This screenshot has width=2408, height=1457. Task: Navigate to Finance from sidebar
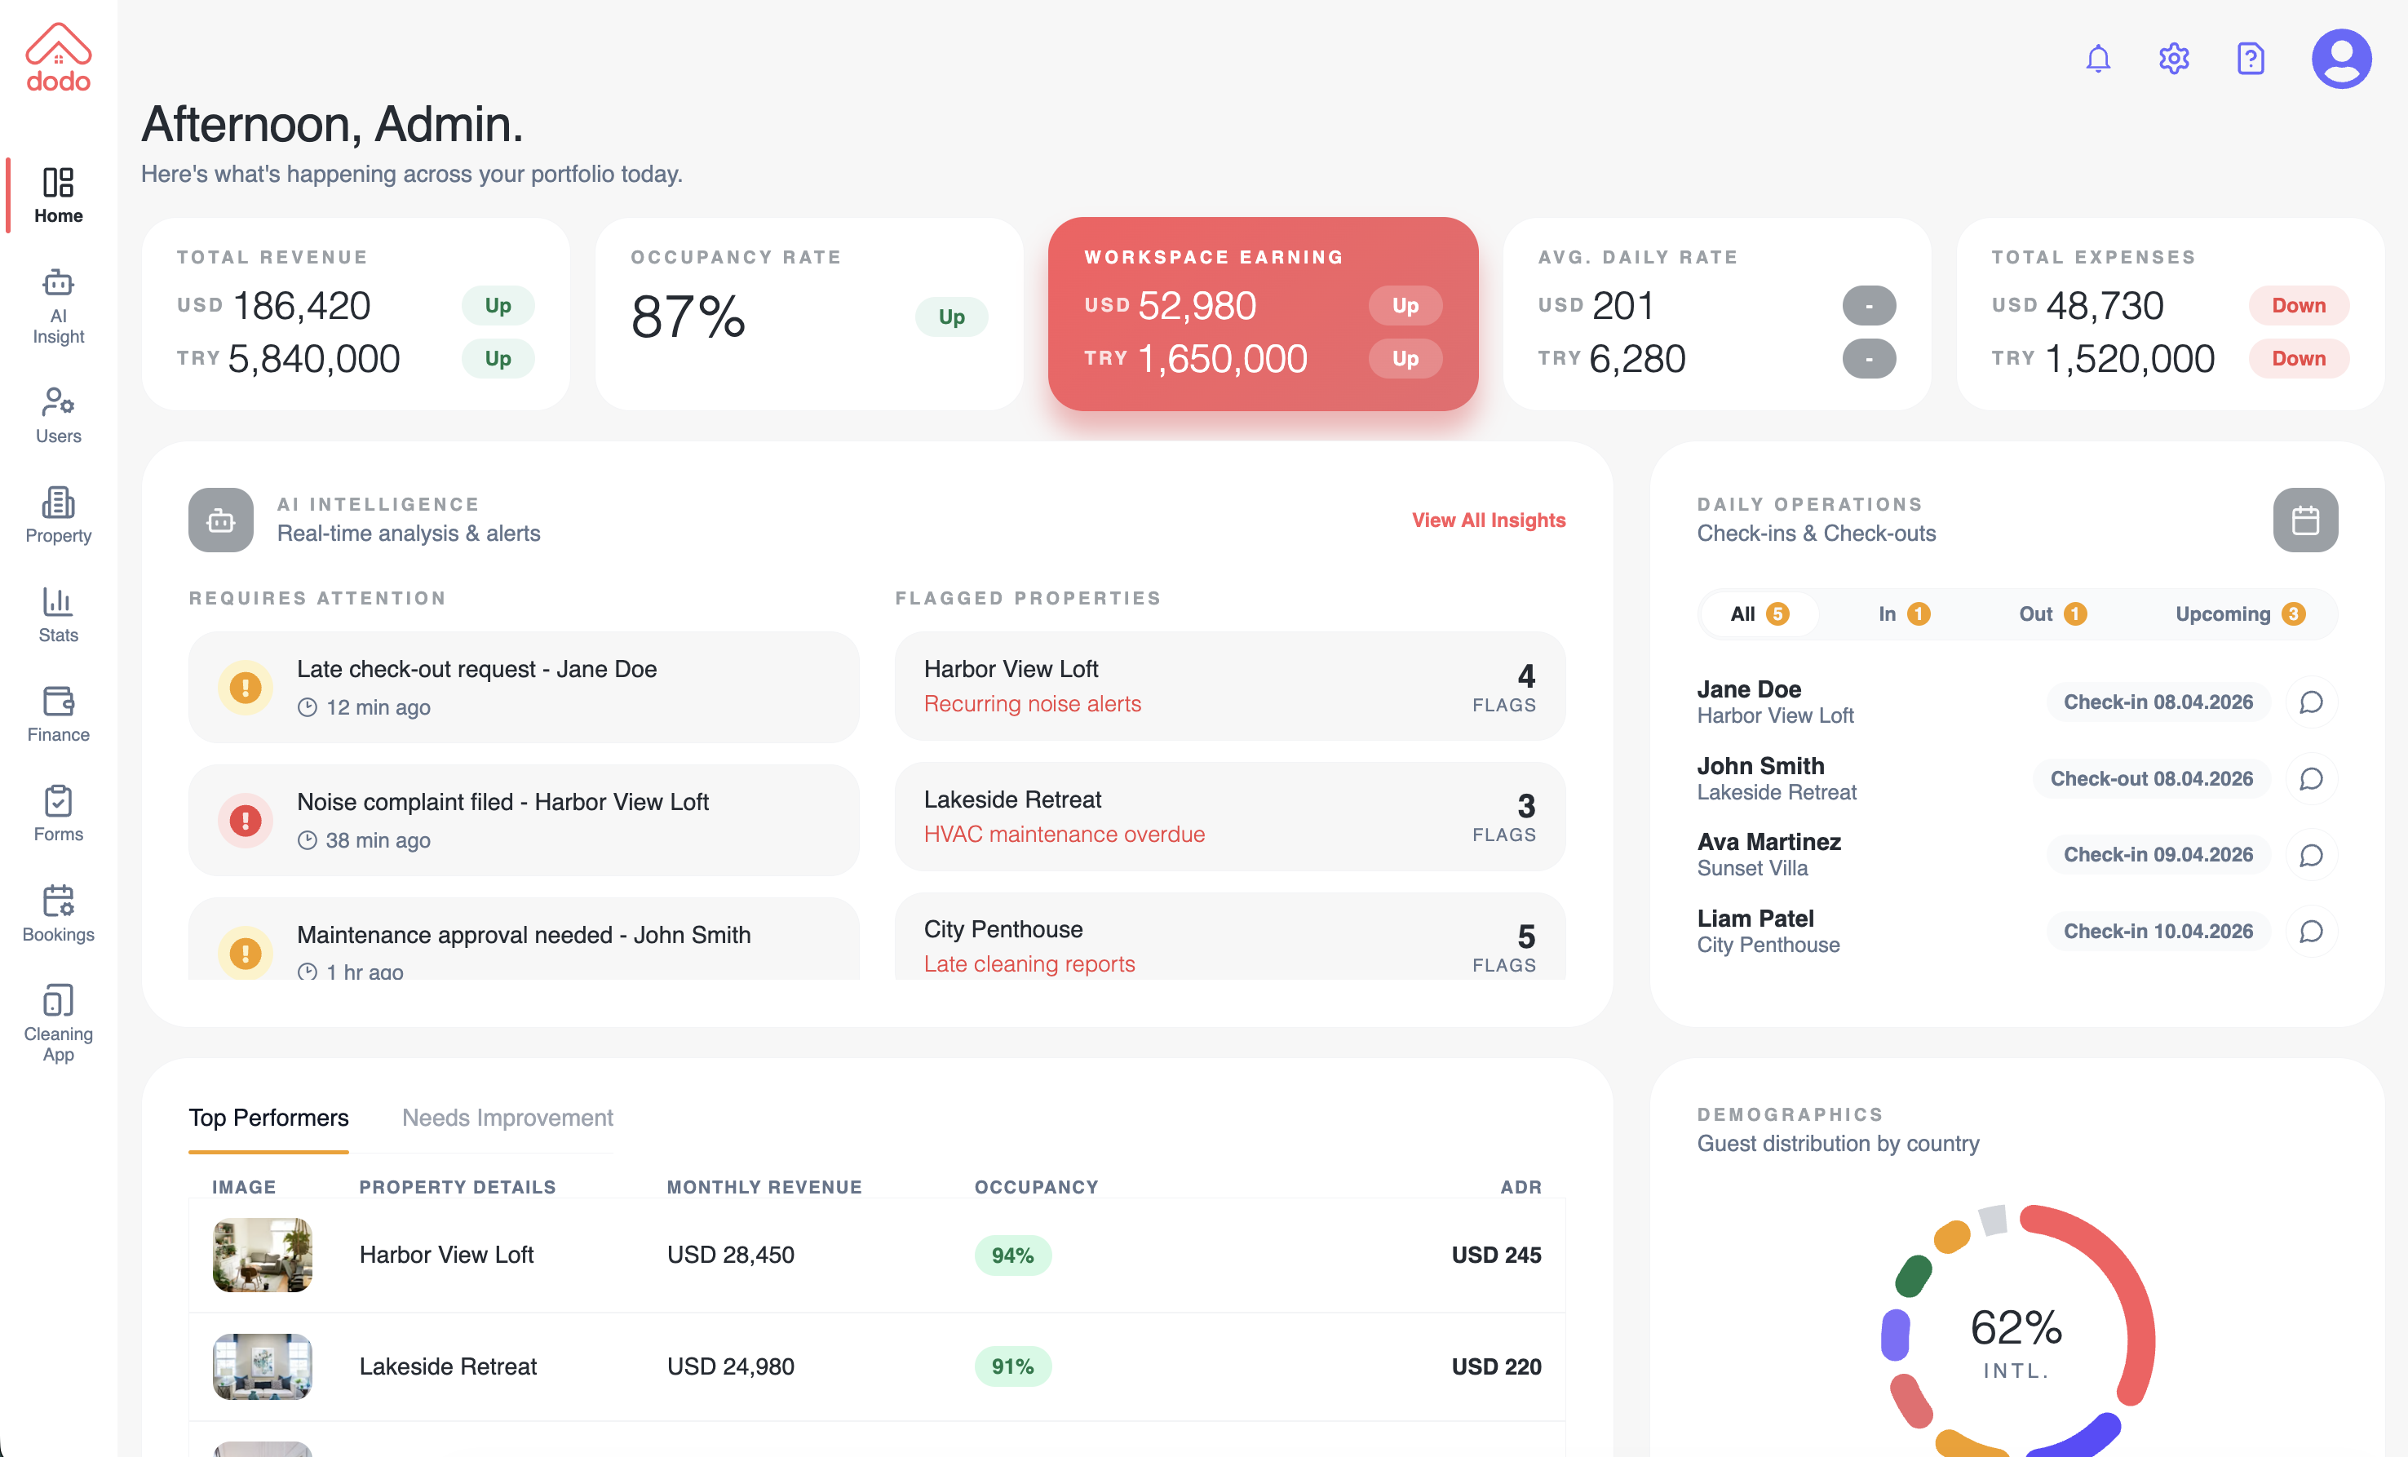(58, 712)
